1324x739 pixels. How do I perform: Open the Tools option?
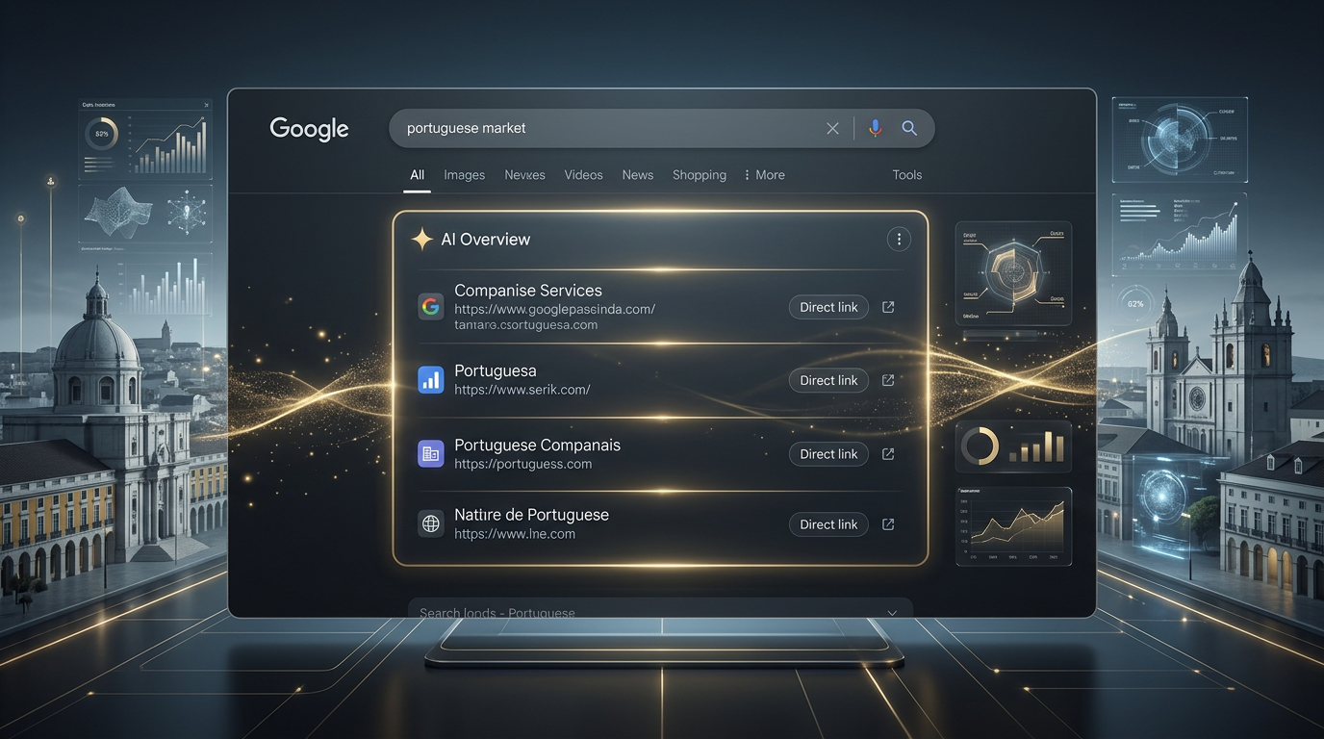click(907, 175)
